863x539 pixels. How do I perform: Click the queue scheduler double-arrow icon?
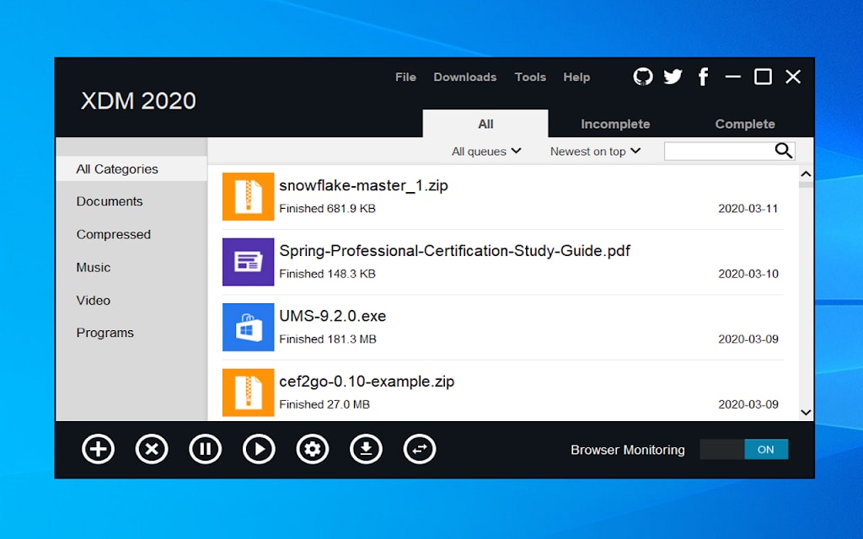(420, 449)
